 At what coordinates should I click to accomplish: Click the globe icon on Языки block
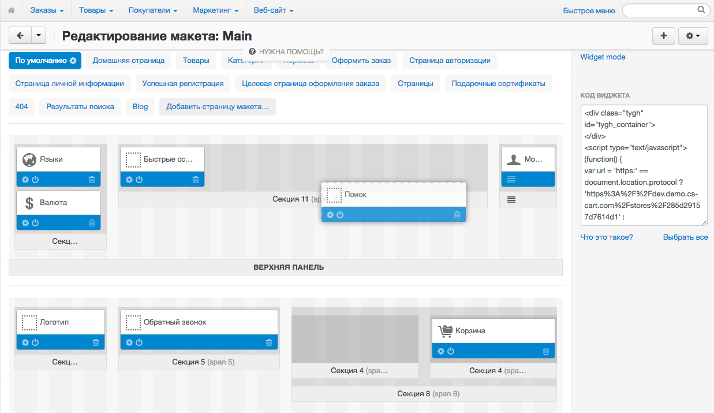pos(29,159)
